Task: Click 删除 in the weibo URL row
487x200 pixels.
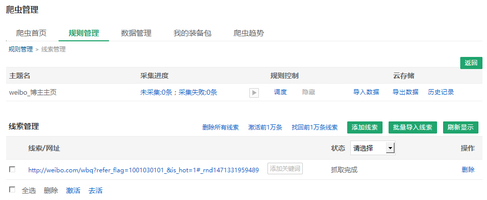Action: click(x=468, y=170)
